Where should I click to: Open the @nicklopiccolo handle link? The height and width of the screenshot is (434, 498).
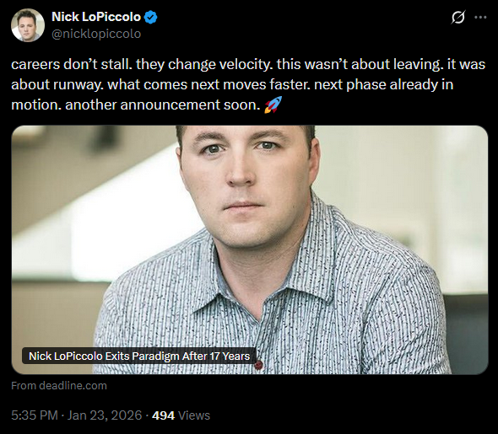coord(96,34)
